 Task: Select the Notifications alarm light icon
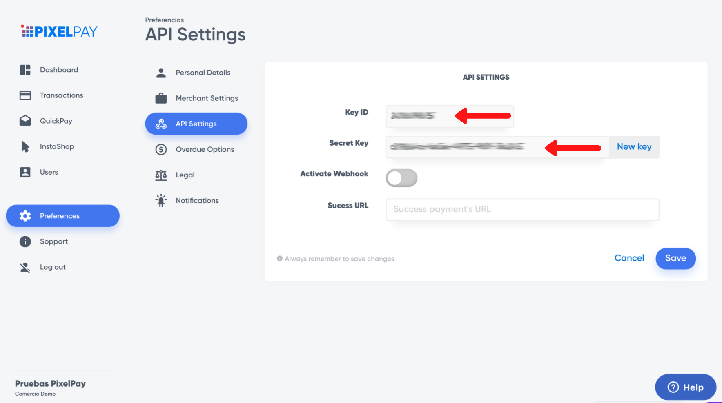click(x=161, y=200)
